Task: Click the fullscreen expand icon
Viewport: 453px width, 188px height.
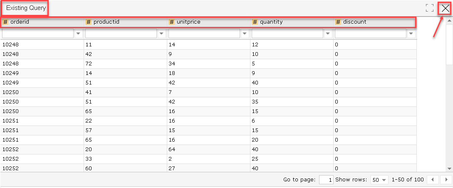Action: pos(430,8)
